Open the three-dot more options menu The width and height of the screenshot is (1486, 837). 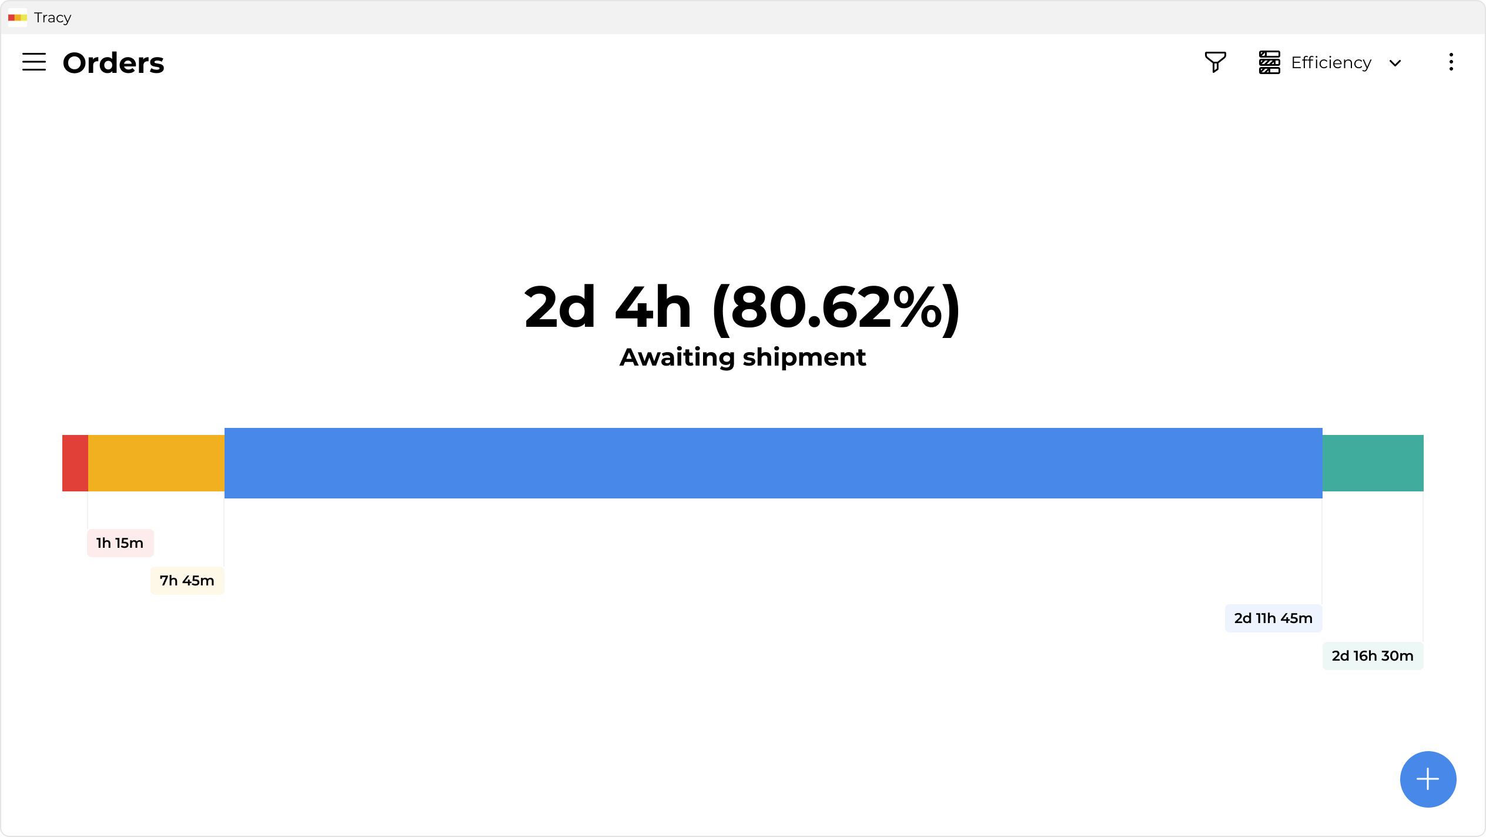[x=1451, y=62]
